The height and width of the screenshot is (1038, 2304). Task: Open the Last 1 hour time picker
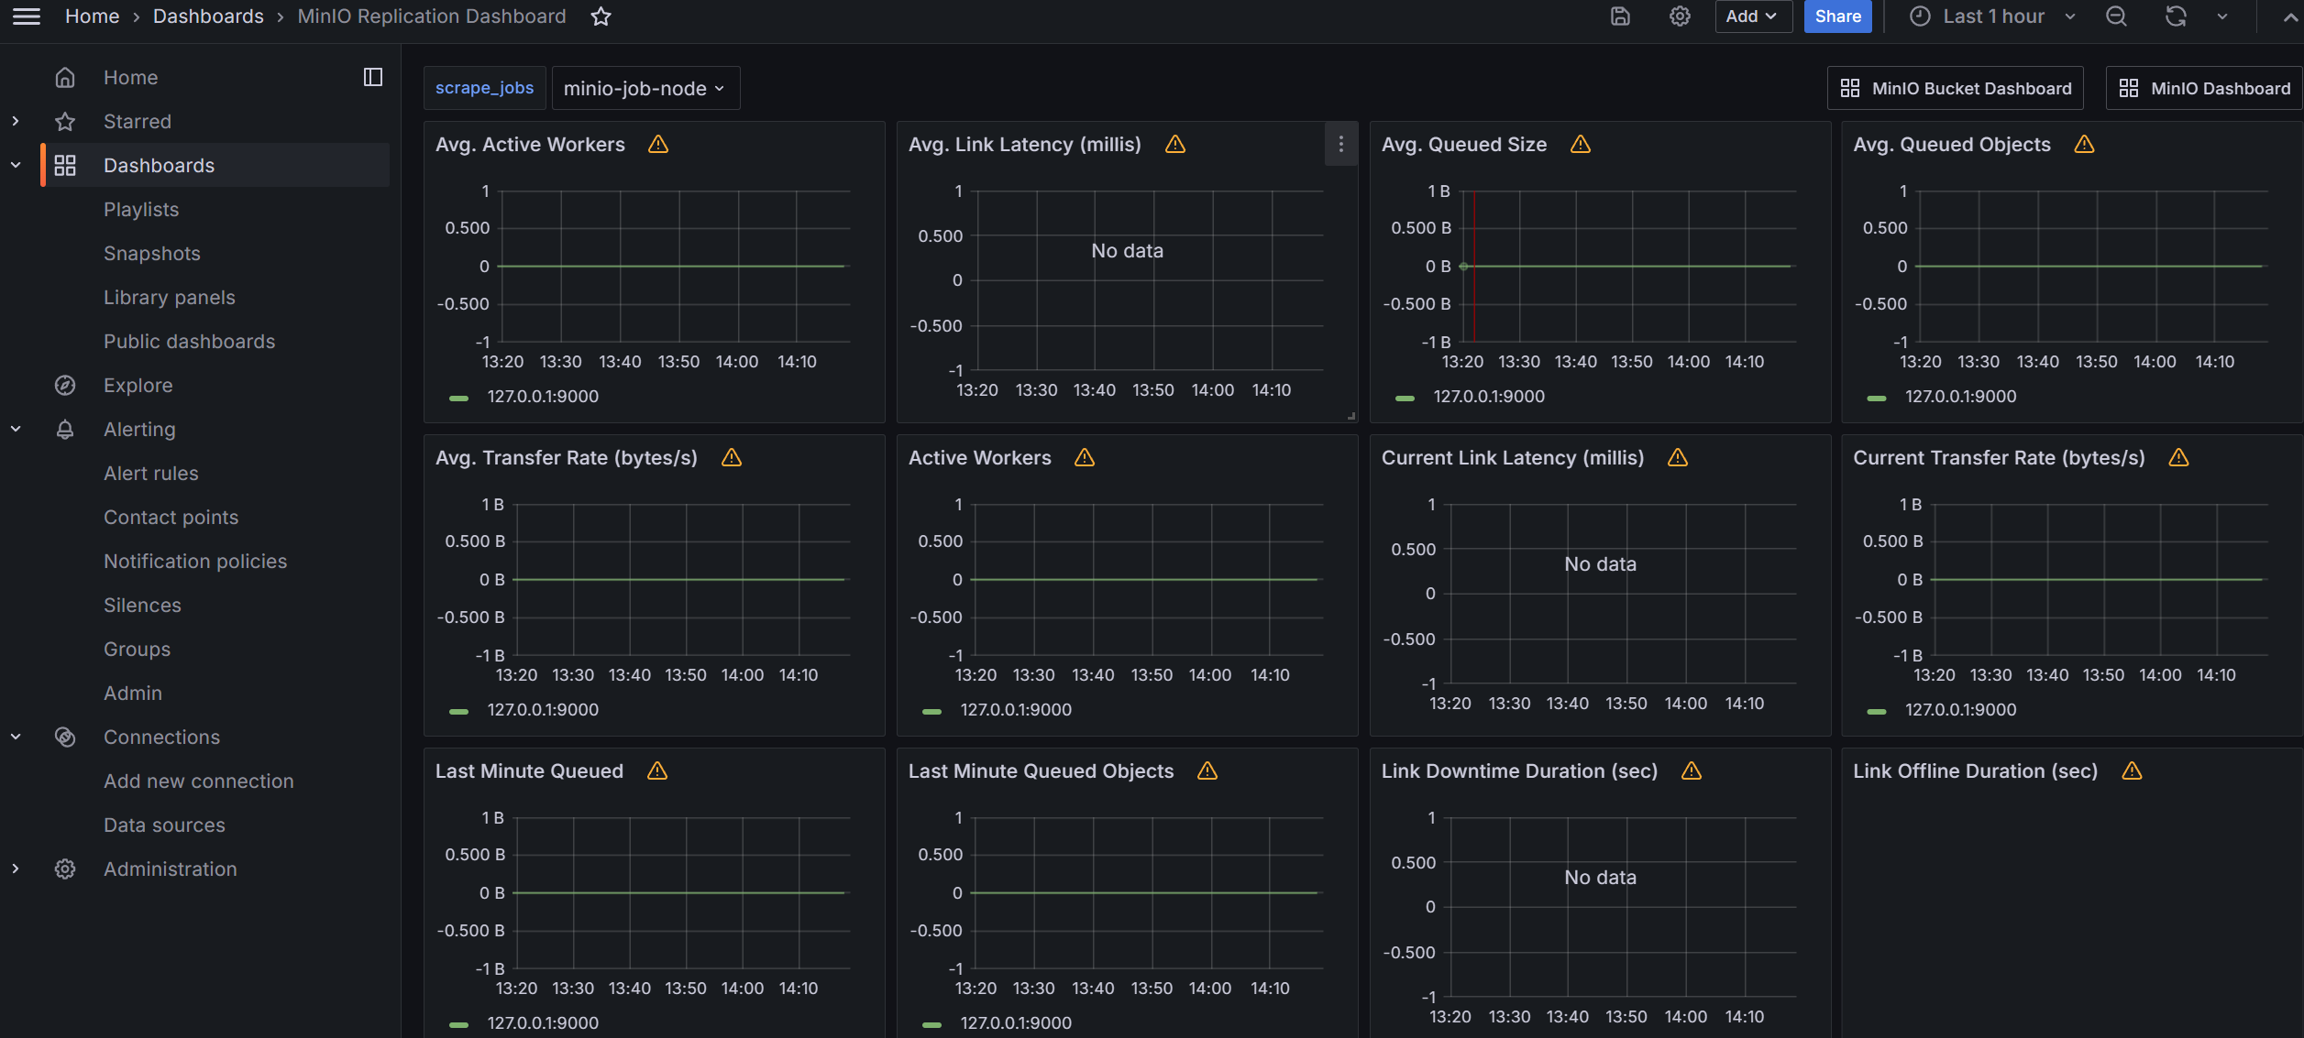[x=1994, y=16]
